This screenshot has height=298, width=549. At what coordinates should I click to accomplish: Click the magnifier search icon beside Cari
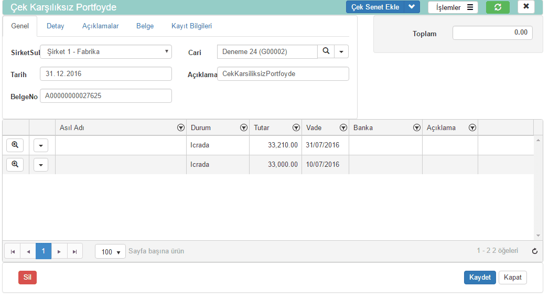(326, 51)
